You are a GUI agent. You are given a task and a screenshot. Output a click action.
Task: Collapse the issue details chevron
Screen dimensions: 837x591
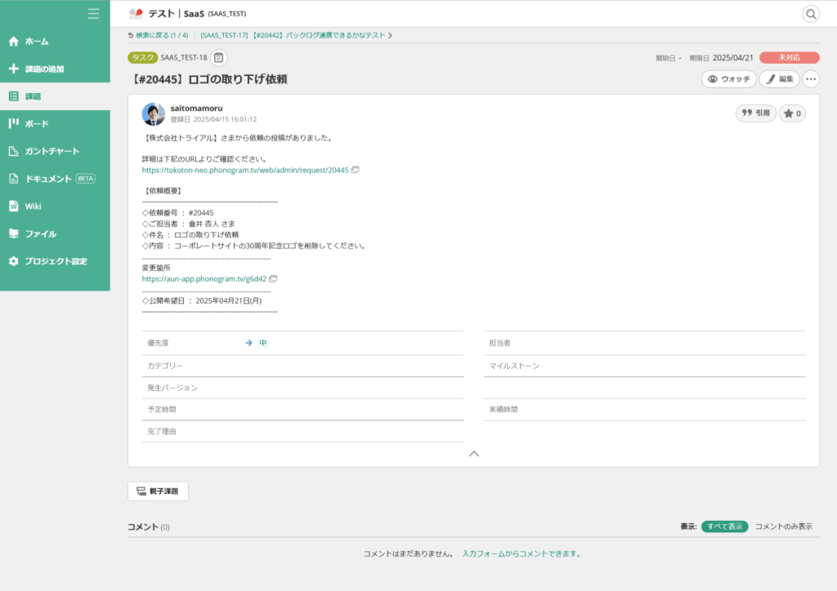[x=474, y=454]
